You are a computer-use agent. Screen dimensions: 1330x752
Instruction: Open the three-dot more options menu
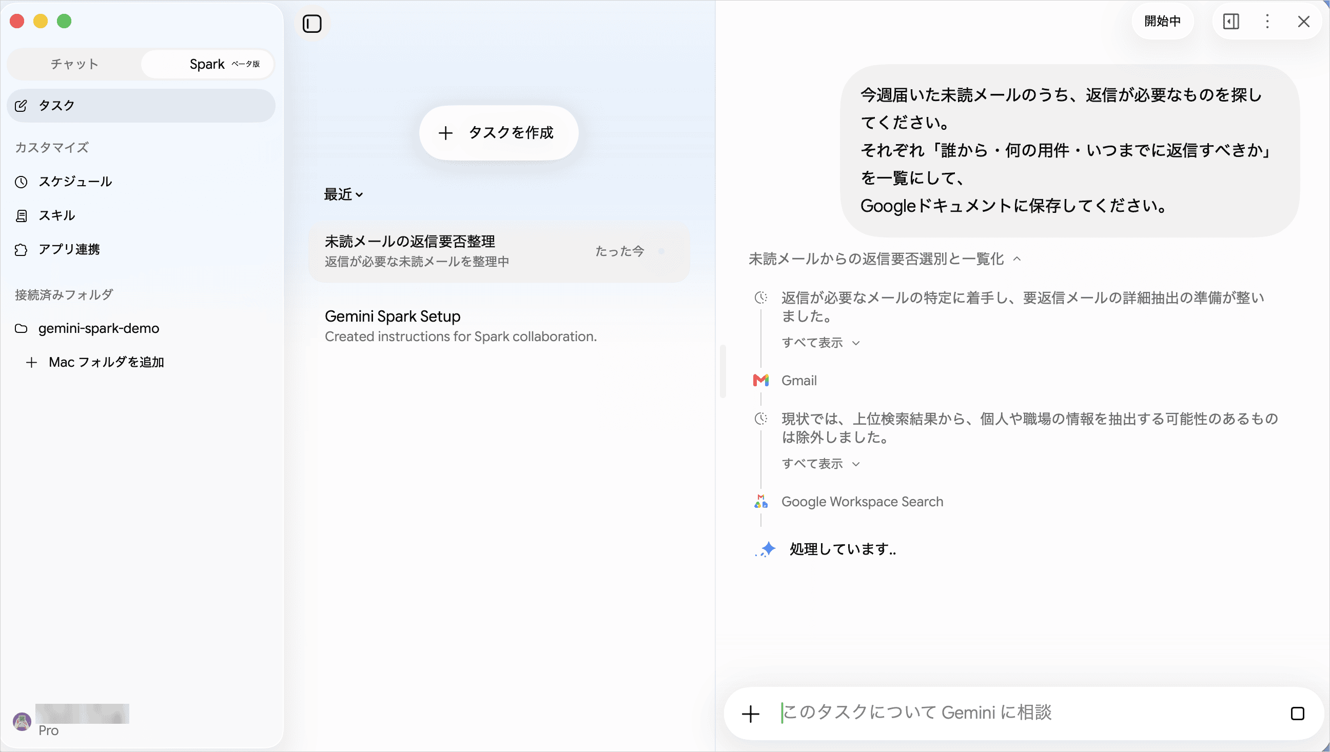[x=1267, y=22]
